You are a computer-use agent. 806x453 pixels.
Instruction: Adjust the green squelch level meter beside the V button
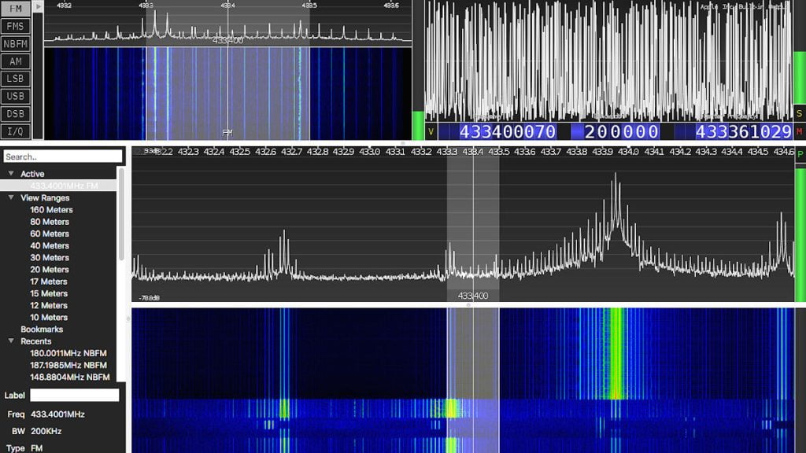(417, 124)
